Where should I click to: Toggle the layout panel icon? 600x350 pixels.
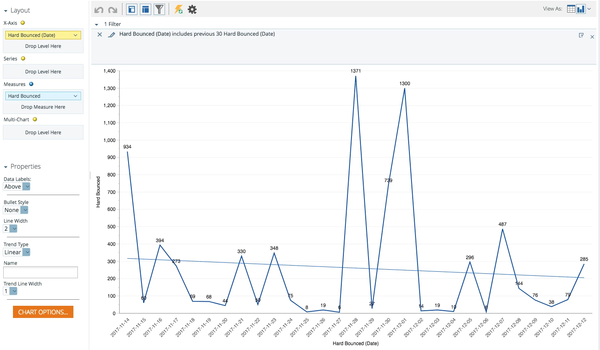[132, 9]
